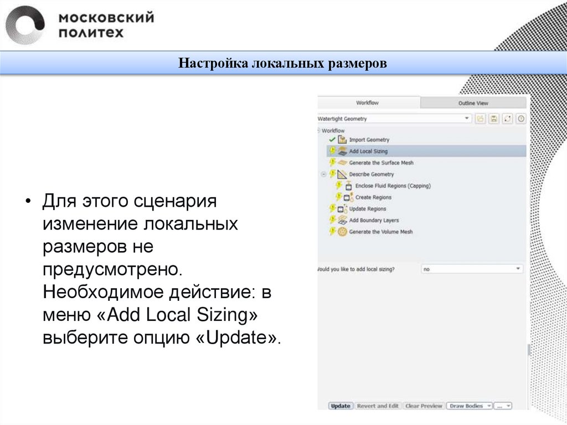567x425 pixels.
Task: Click the lightning status icon beside Add Local Sizing
Action: 332,151
